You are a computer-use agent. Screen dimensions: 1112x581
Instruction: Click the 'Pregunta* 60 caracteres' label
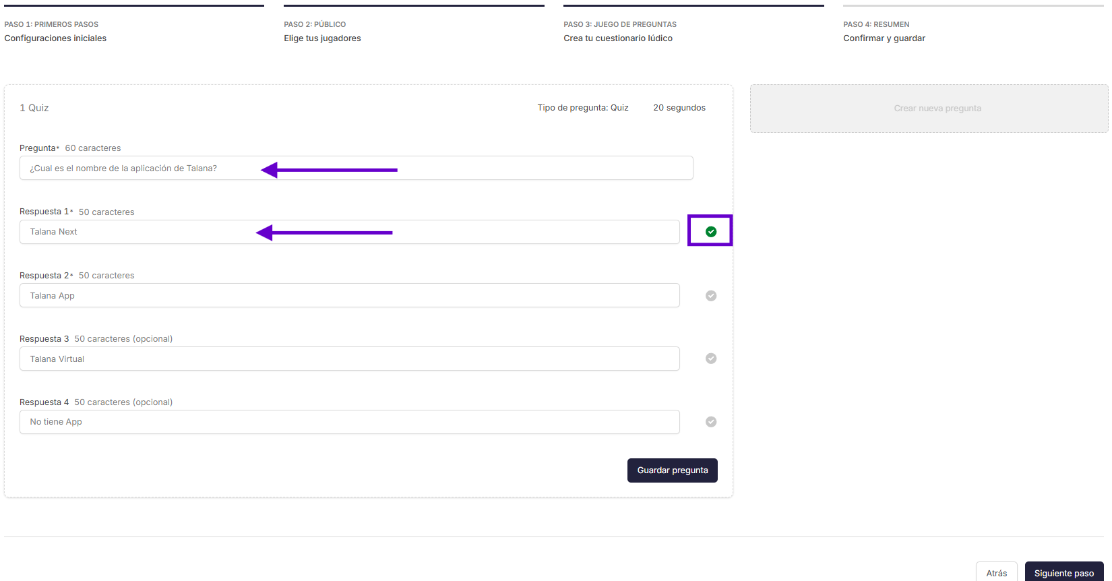pos(70,148)
